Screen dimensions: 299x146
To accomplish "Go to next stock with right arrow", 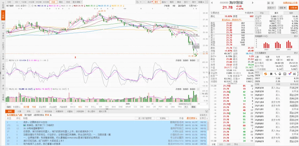I will pyautogui.click(x=253, y=3).
